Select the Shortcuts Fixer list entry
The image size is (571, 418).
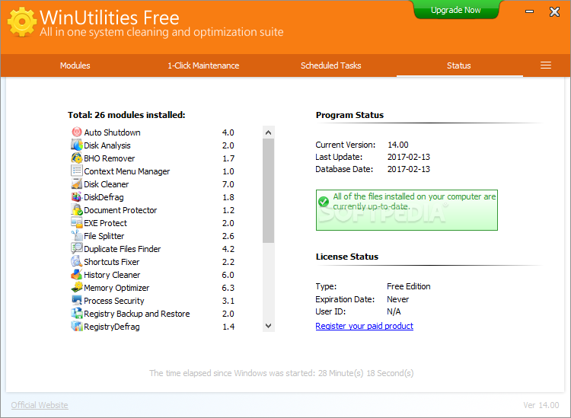point(111,262)
